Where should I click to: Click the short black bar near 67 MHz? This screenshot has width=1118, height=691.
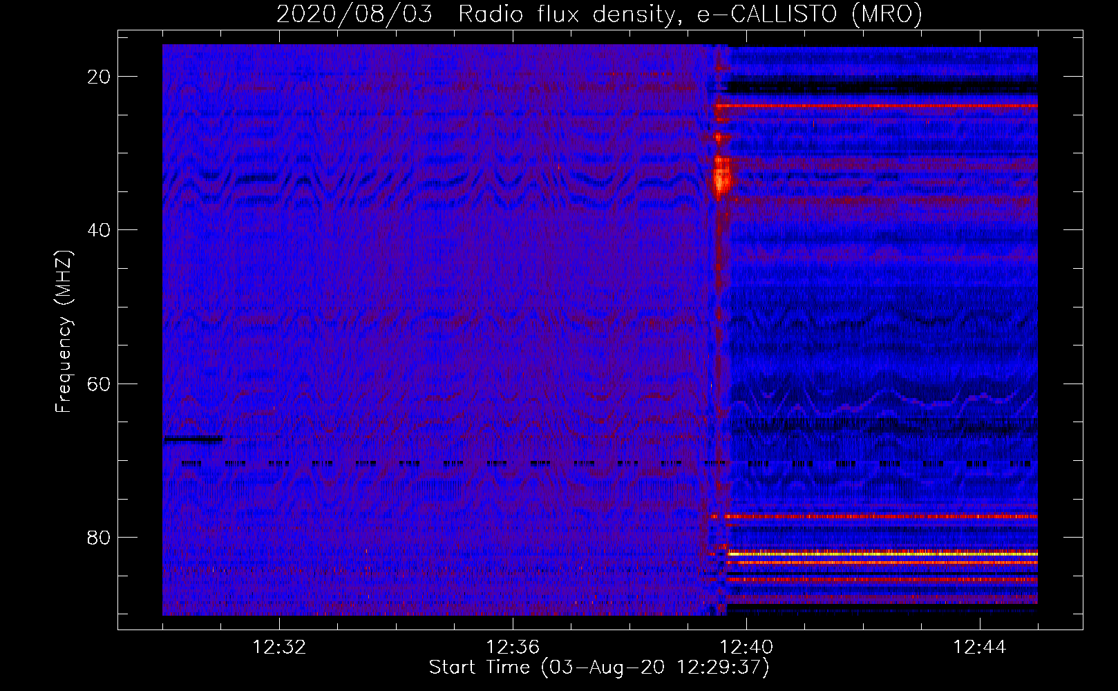pyautogui.click(x=193, y=439)
